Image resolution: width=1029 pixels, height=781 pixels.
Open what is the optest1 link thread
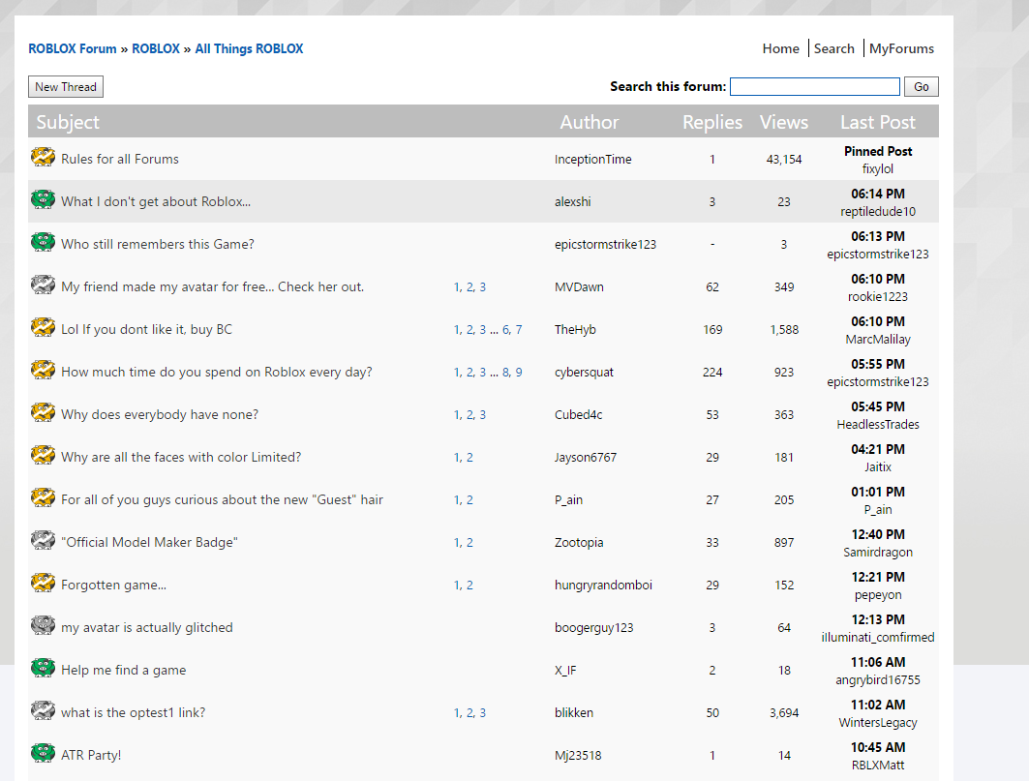tap(134, 712)
